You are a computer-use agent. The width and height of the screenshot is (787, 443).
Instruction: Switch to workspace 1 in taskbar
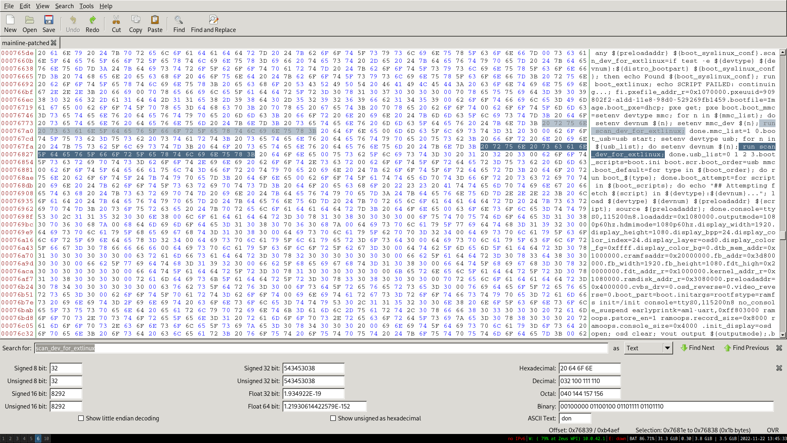click(4, 438)
